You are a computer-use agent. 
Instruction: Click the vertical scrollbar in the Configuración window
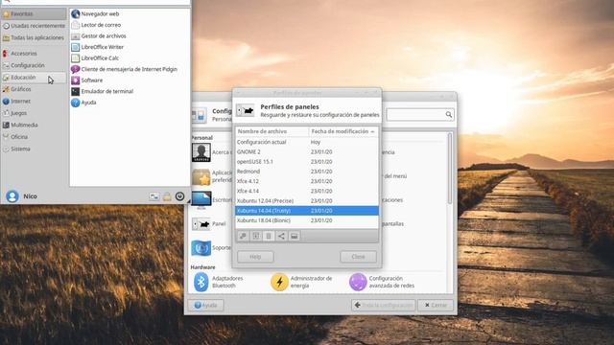click(x=450, y=169)
